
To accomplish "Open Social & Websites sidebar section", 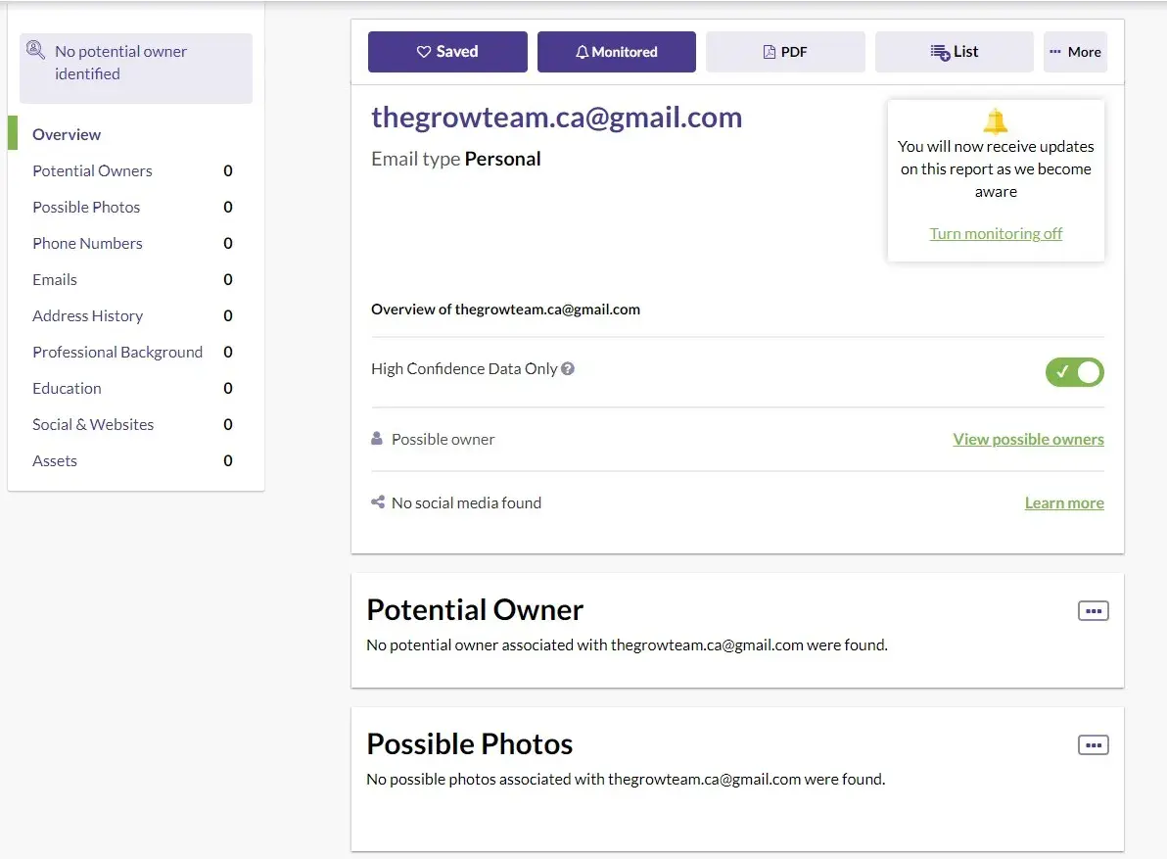I will tap(93, 424).
